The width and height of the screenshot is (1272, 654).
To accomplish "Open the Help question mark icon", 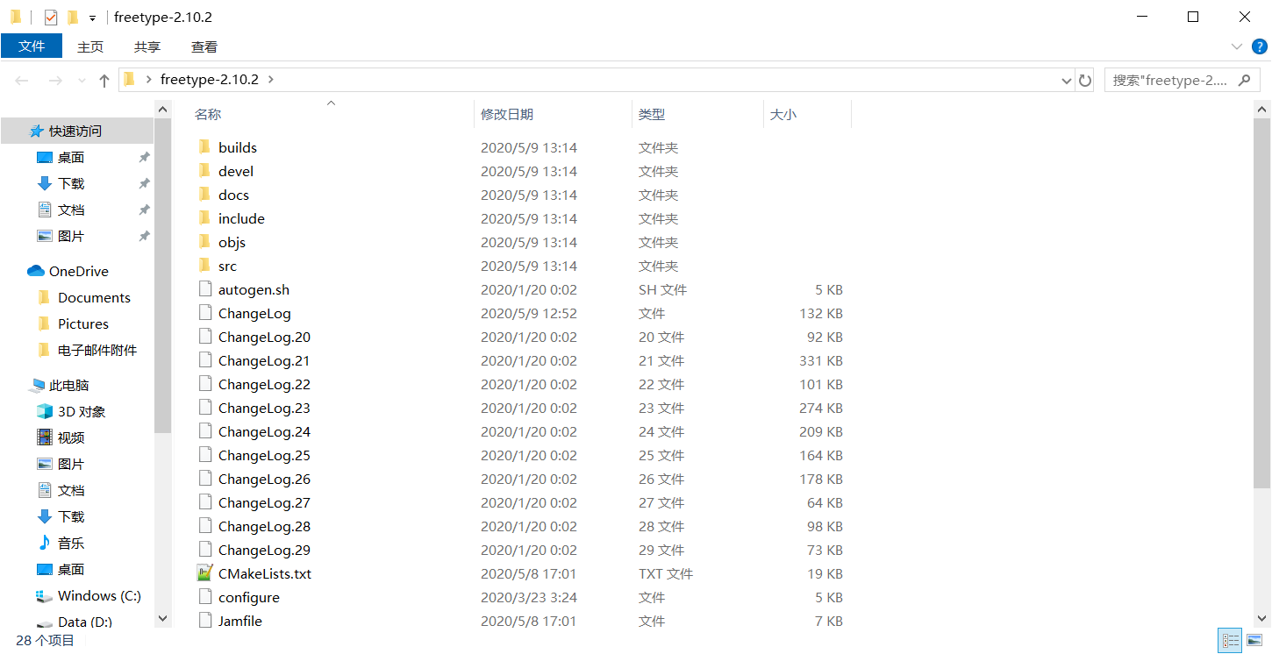I will pyautogui.click(x=1260, y=46).
